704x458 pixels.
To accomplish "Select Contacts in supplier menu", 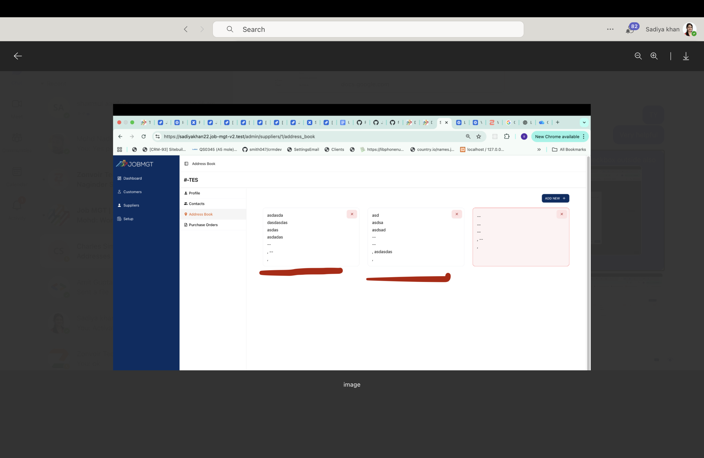I will [196, 204].
